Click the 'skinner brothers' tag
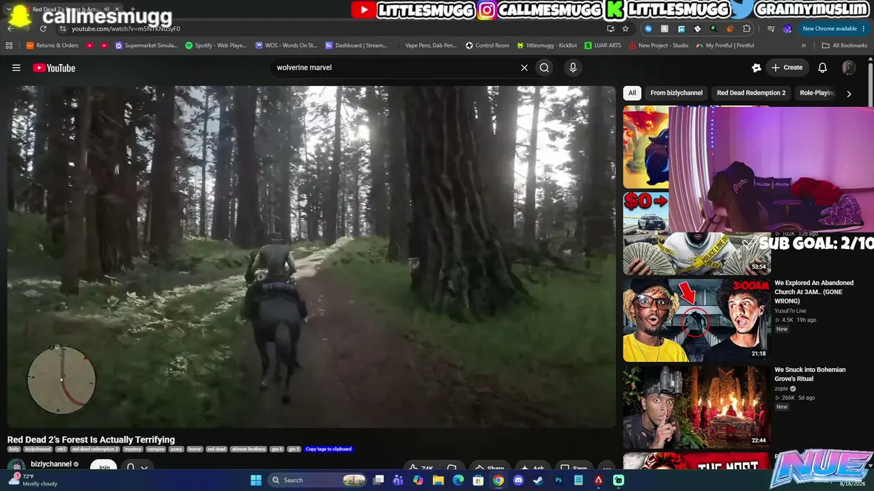874x491 pixels. [x=249, y=449]
